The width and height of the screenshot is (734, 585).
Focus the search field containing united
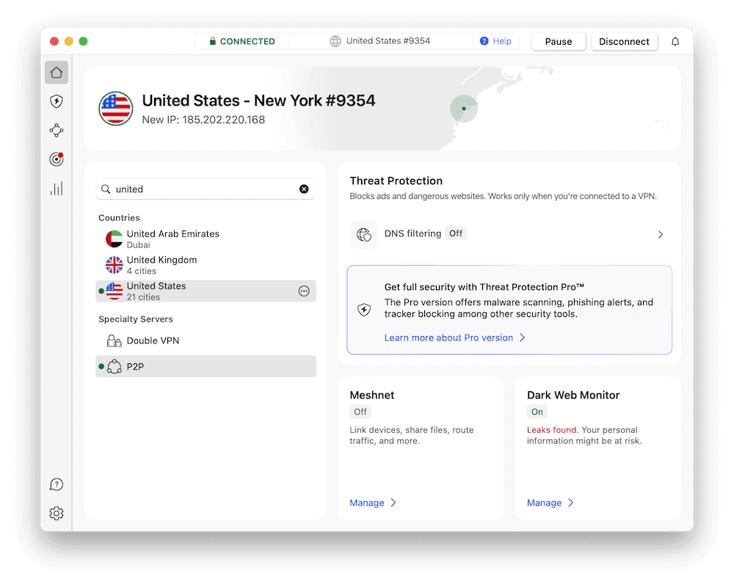(205, 189)
